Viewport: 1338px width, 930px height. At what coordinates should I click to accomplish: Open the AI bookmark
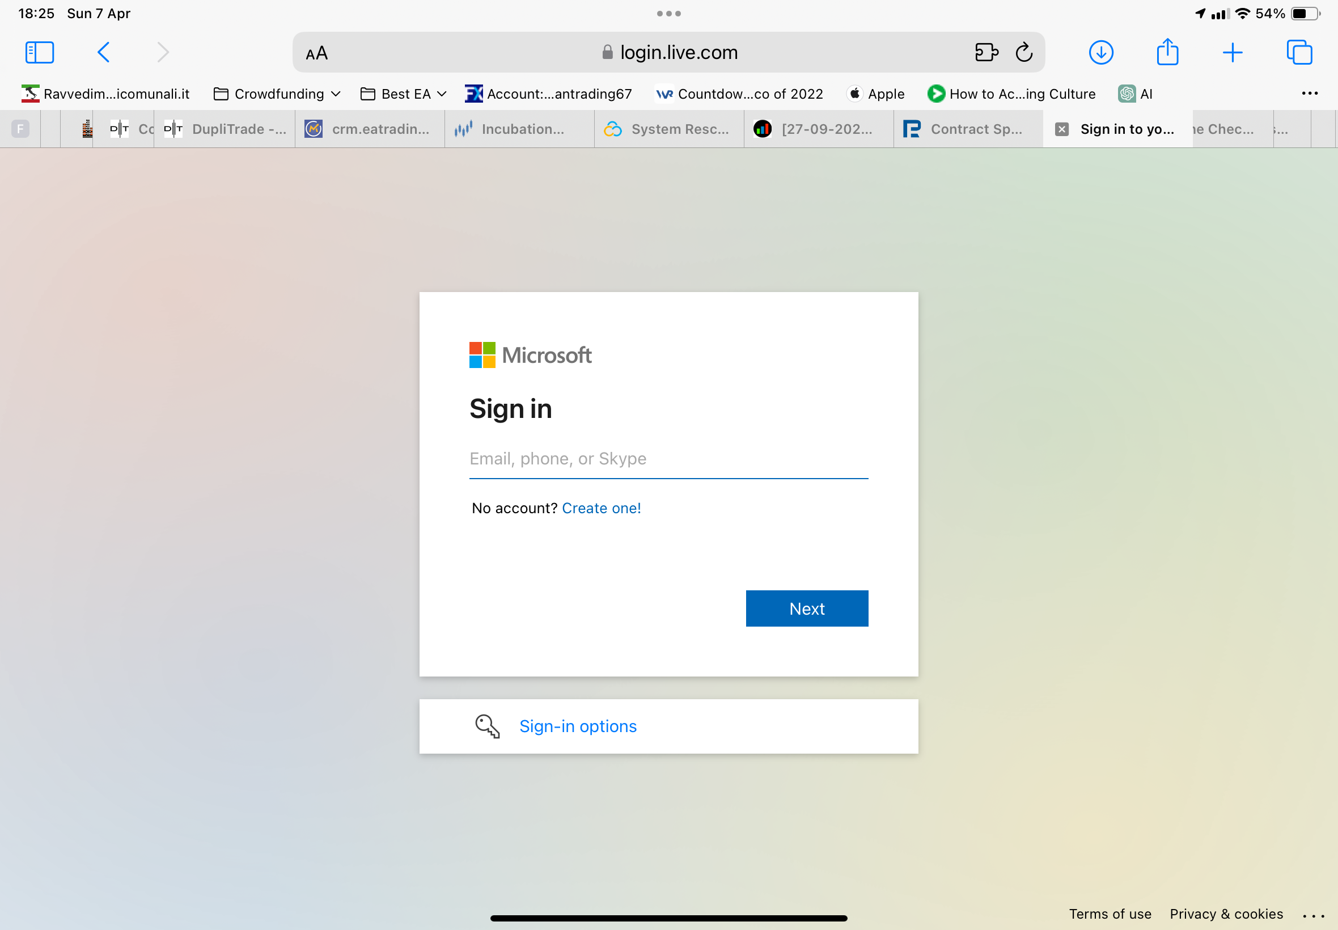[x=1135, y=94]
